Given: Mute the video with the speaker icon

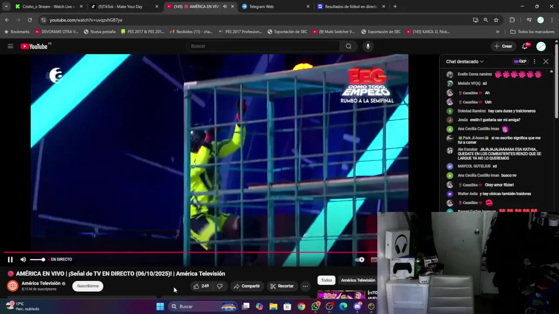Looking at the screenshot, I should pos(23,259).
